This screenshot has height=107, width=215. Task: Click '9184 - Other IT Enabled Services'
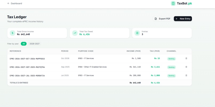click(x=92, y=67)
